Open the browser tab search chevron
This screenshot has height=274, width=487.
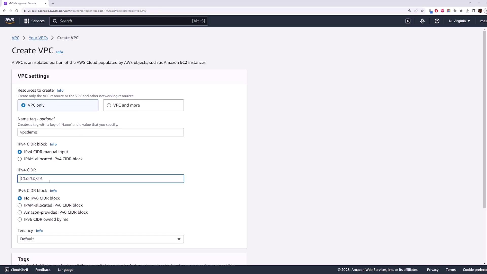pos(469,3)
